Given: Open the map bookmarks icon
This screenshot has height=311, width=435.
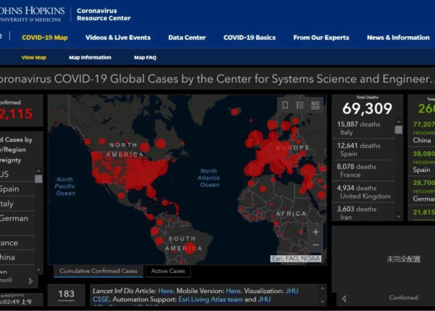Looking at the screenshot, I should [x=285, y=105].
